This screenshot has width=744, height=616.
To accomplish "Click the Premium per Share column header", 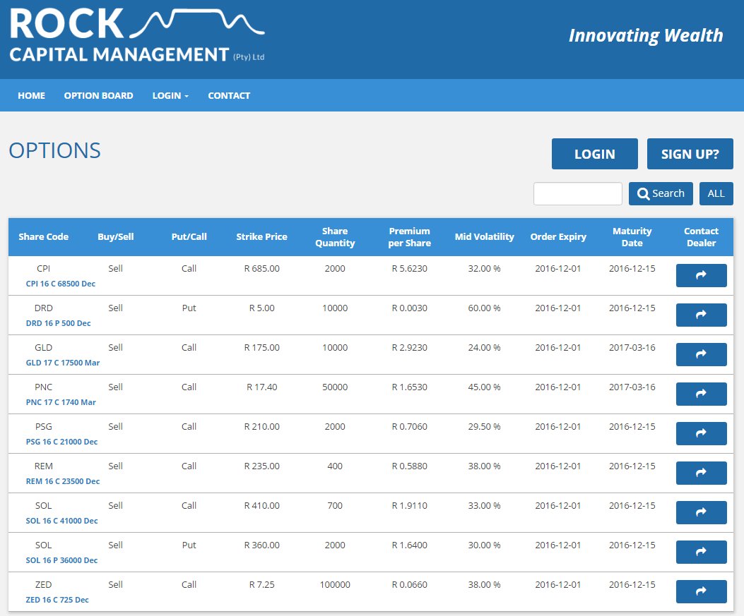I will [410, 237].
